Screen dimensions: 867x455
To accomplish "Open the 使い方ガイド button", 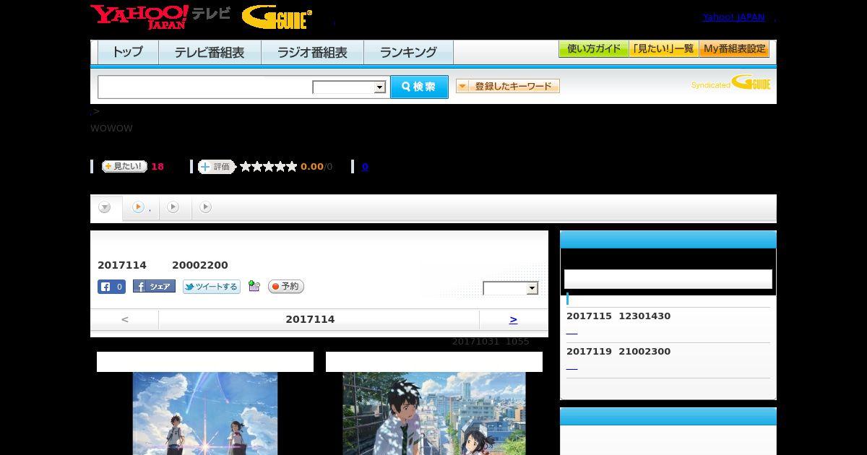I will [x=593, y=49].
